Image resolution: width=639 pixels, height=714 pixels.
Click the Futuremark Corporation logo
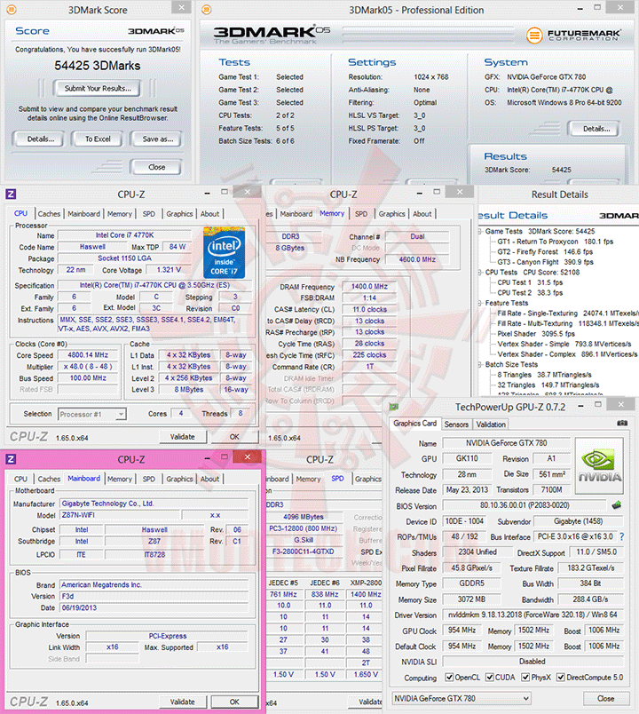point(573,35)
